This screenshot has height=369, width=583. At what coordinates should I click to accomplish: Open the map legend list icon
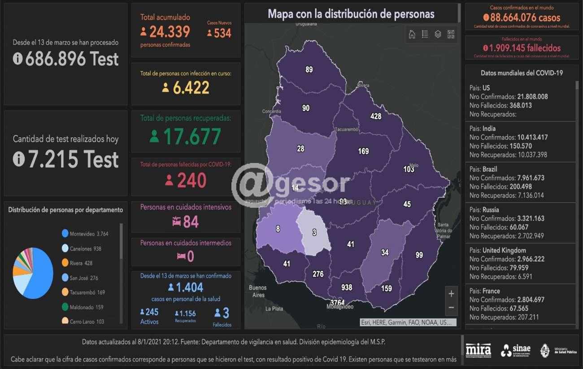pos(425,34)
